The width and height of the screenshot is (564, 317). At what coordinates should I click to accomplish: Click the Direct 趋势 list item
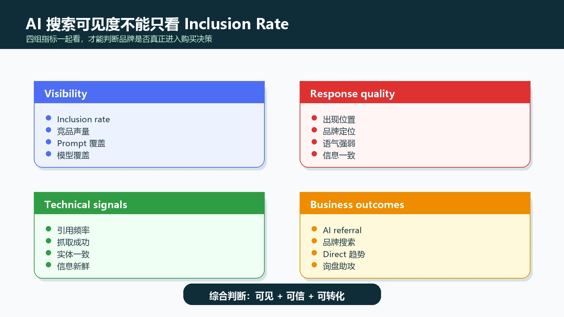344,254
